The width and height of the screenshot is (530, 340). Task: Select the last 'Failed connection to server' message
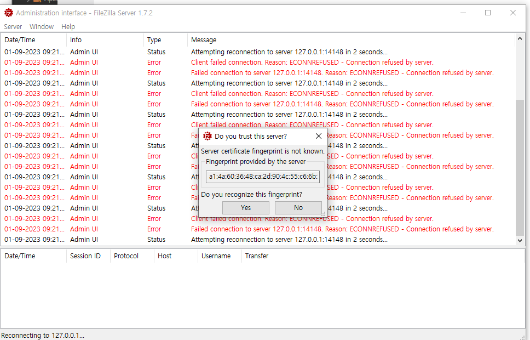pos(342,229)
